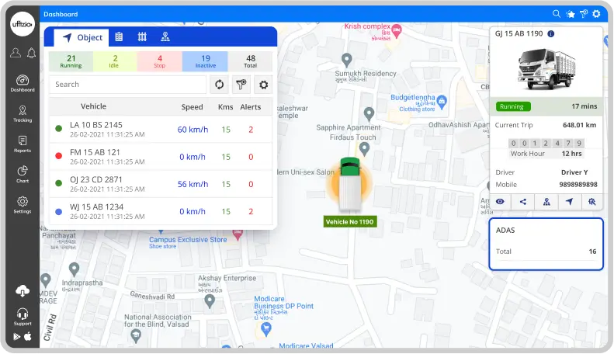
Task: Filter by Stop vehicles status
Action: click(x=160, y=61)
